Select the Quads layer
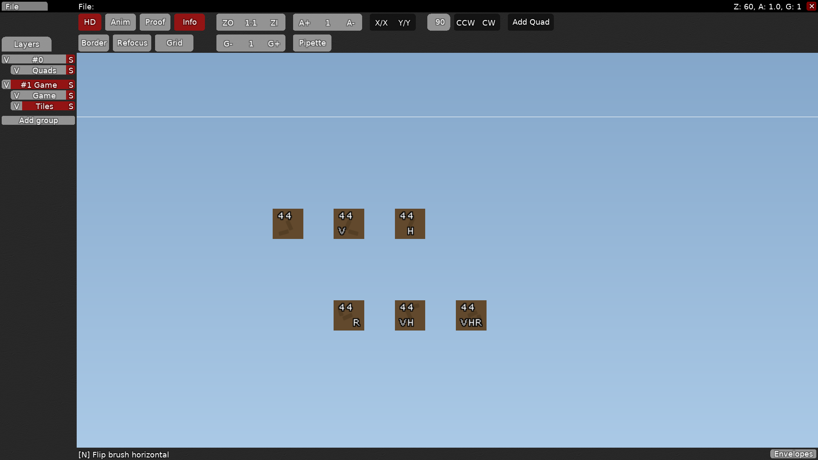Screen dimensions: 818x460 pyautogui.click(x=44, y=70)
